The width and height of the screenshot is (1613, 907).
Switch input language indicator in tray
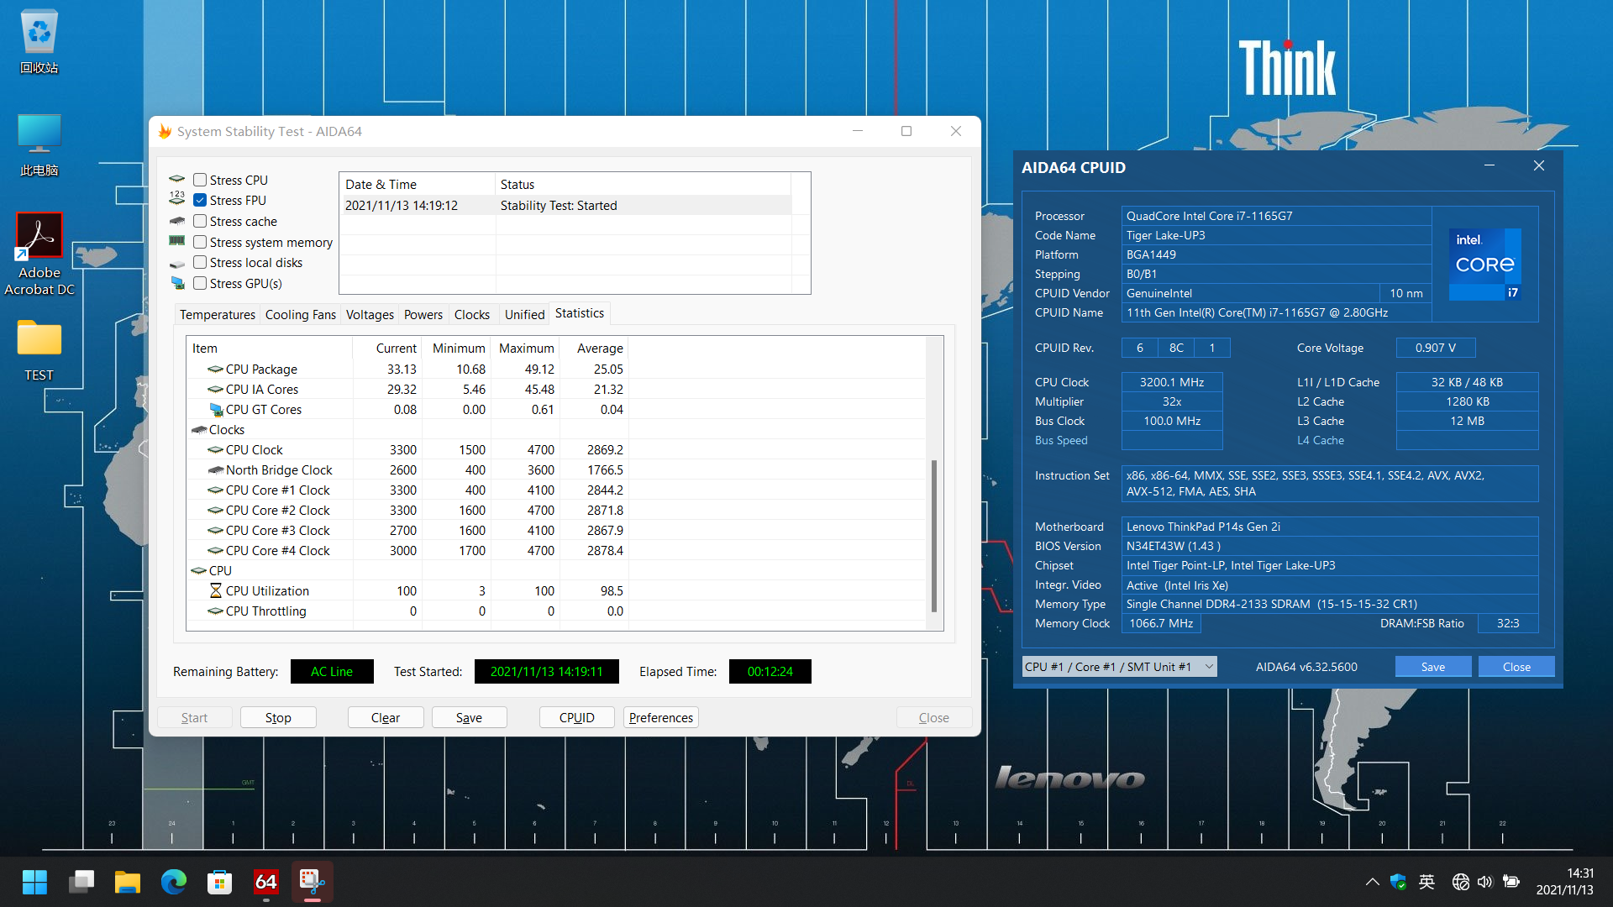[1426, 882]
